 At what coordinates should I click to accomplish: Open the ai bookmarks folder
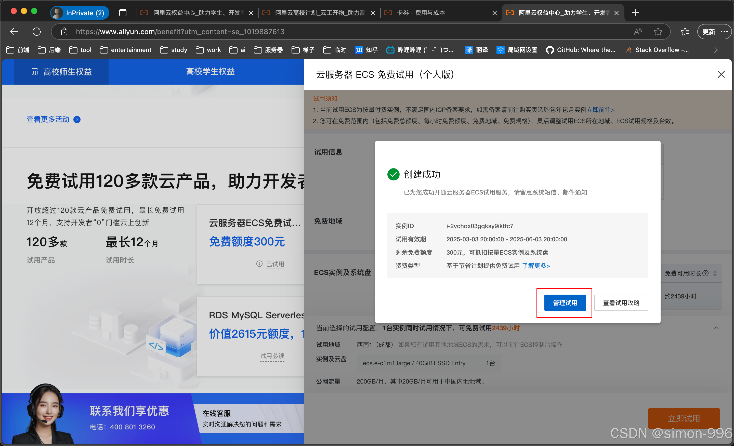[238, 50]
